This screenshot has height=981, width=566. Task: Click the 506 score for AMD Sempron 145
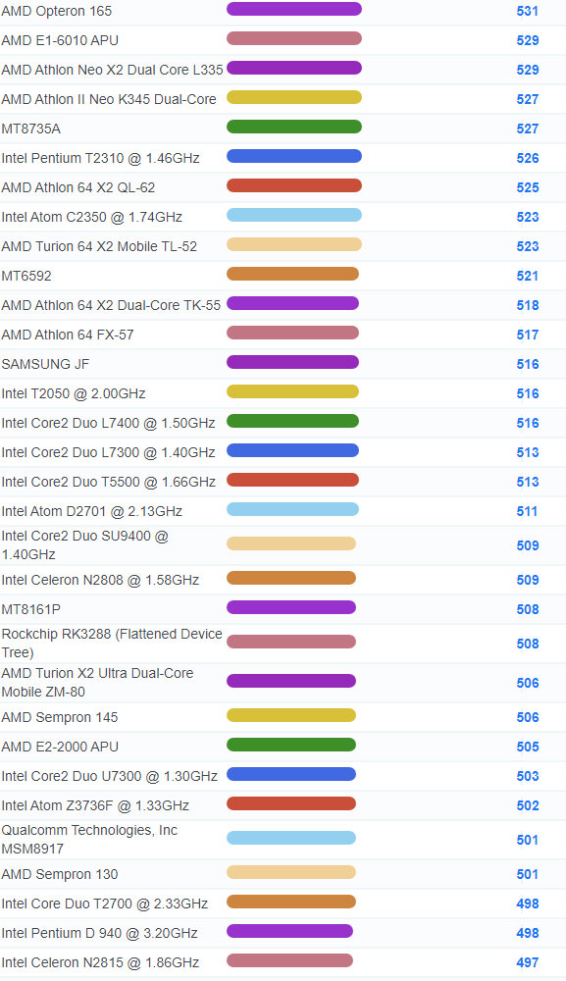tap(527, 718)
